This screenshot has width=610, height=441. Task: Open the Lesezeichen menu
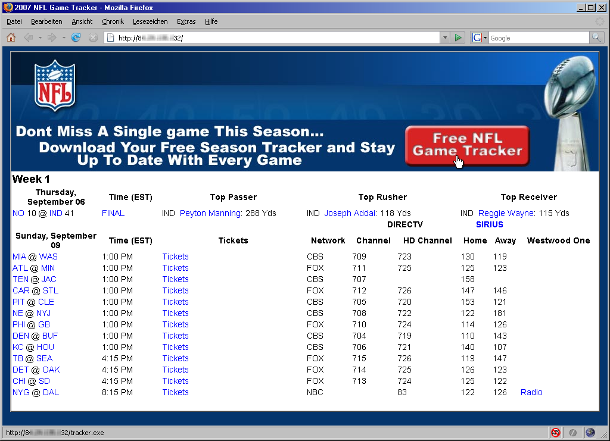pyautogui.click(x=150, y=21)
